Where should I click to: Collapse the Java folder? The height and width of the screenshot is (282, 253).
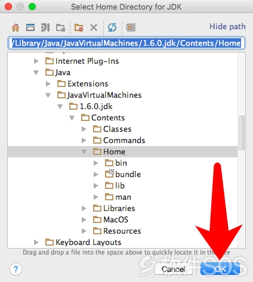(36, 73)
